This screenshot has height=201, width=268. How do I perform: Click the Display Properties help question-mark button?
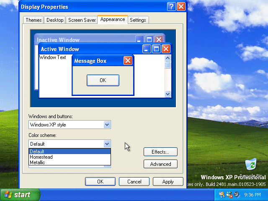(x=171, y=7)
